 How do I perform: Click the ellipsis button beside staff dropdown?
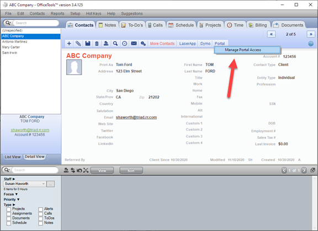pos(50,184)
